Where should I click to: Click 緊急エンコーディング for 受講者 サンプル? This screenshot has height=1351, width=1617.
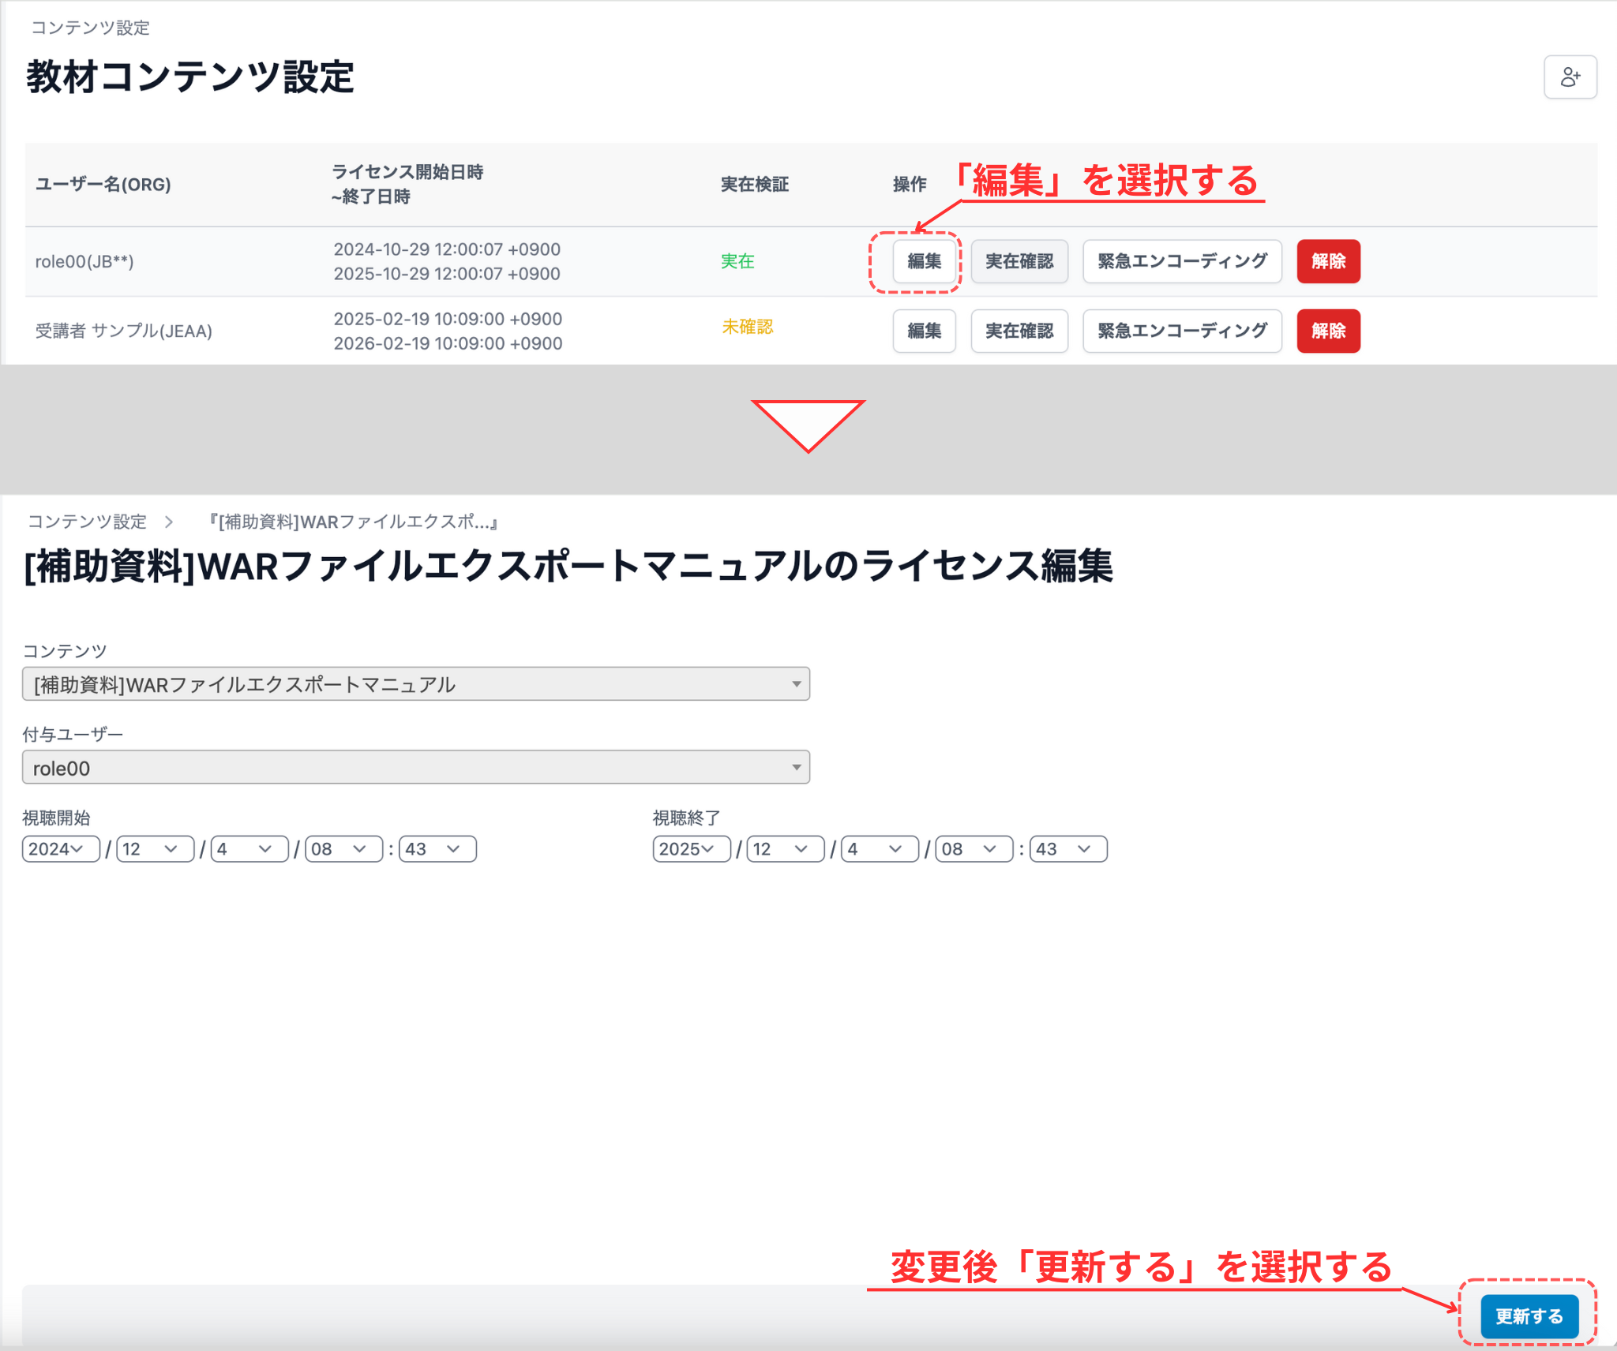click(1181, 331)
